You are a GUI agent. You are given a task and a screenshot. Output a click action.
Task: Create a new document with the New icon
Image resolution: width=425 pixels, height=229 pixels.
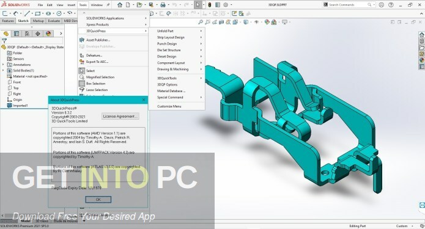[x=128, y=5]
